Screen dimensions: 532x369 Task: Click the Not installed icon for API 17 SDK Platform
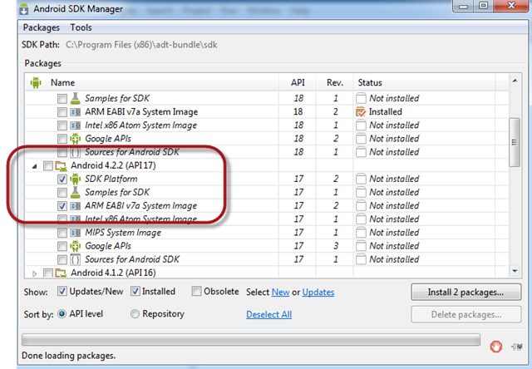pyautogui.click(x=361, y=179)
